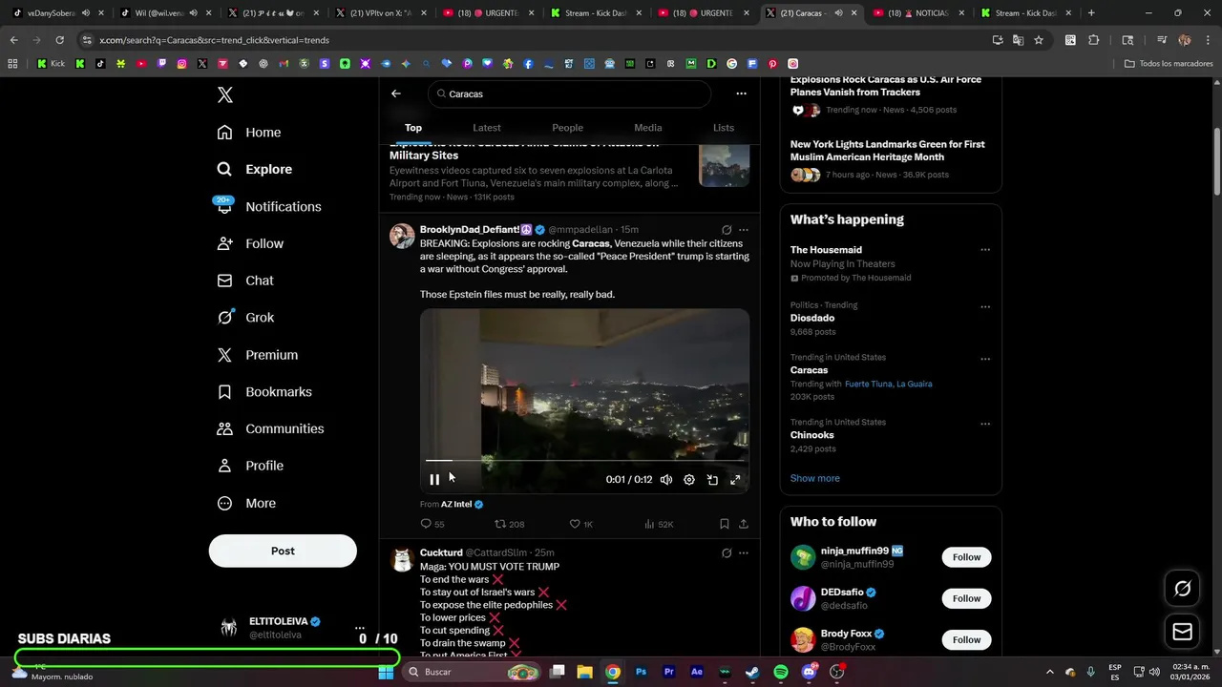1222x687 pixels.
Task: Open Photoshop from the taskbar
Action: click(x=642, y=672)
